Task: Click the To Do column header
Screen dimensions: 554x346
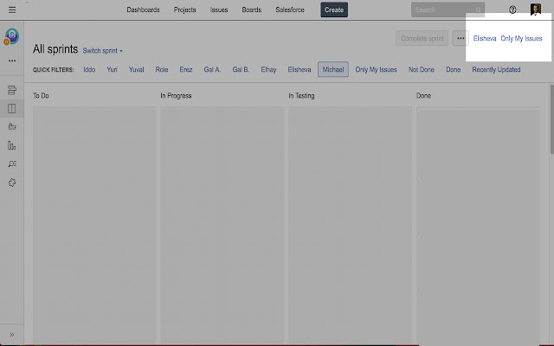Action: 41,96
